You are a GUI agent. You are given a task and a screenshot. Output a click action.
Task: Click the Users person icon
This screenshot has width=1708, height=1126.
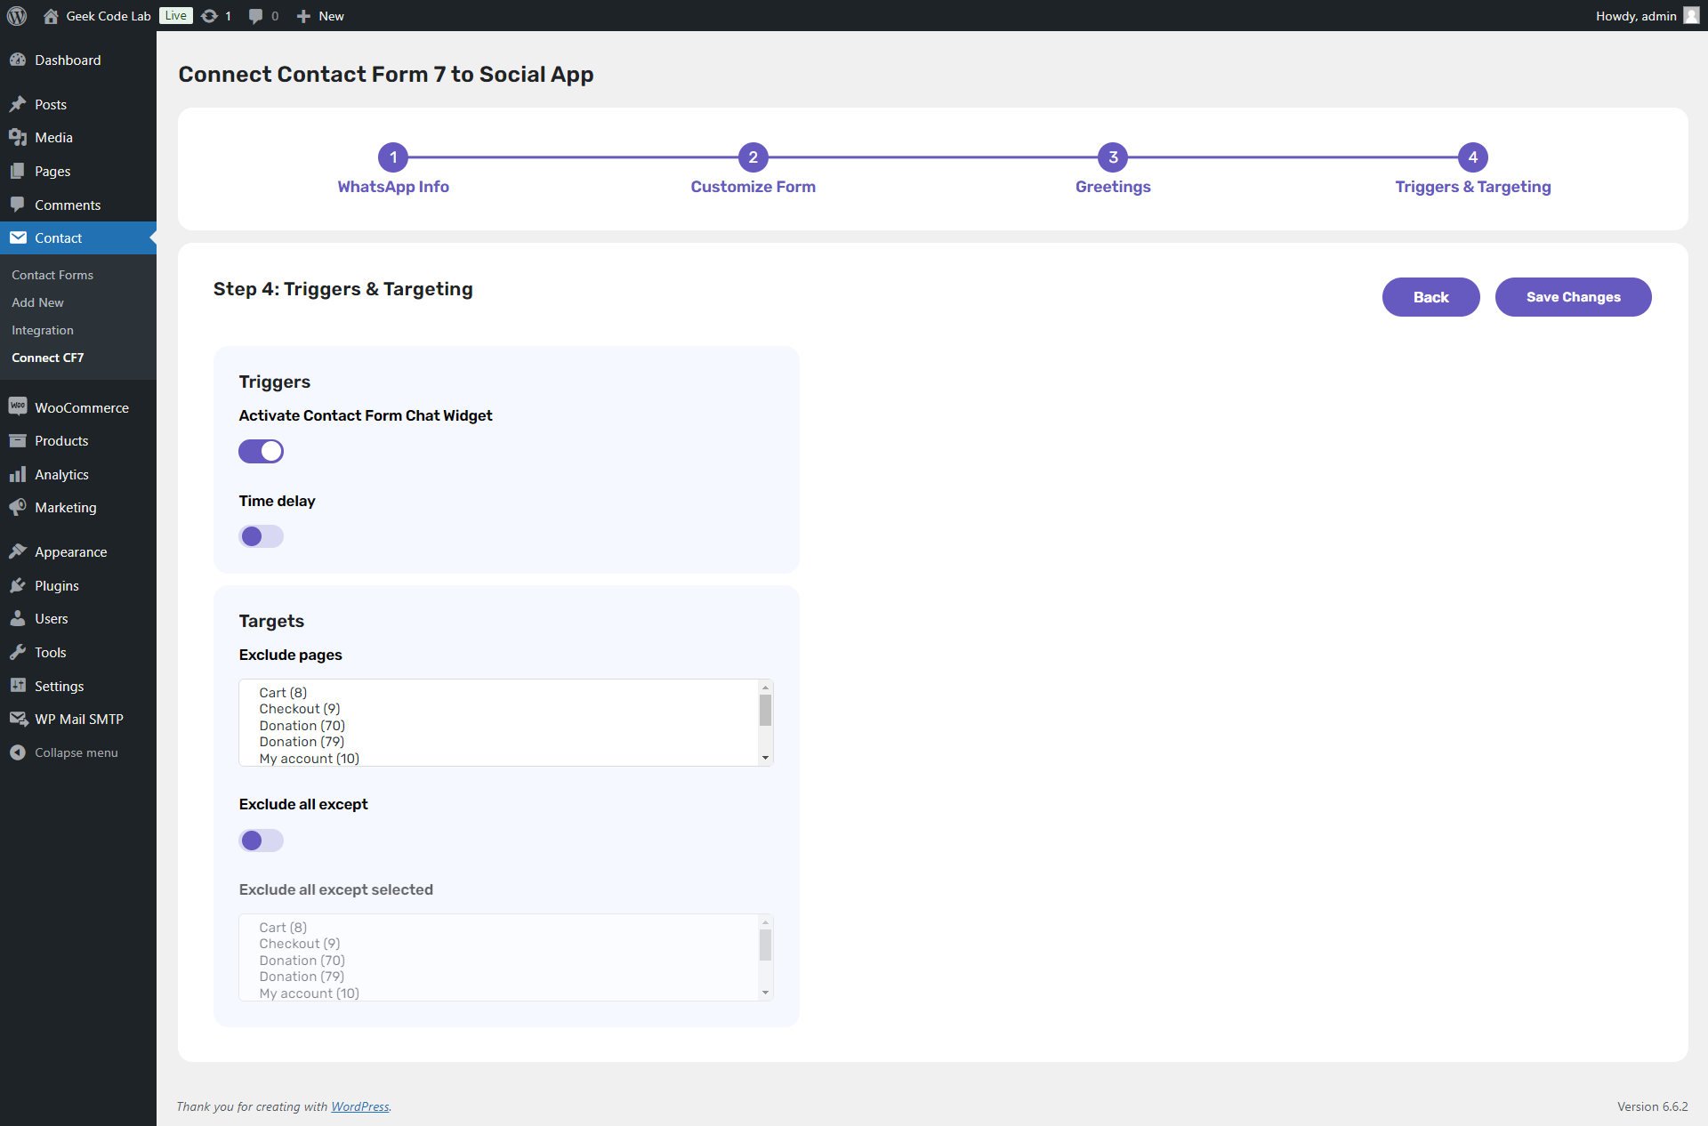pyautogui.click(x=18, y=618)
